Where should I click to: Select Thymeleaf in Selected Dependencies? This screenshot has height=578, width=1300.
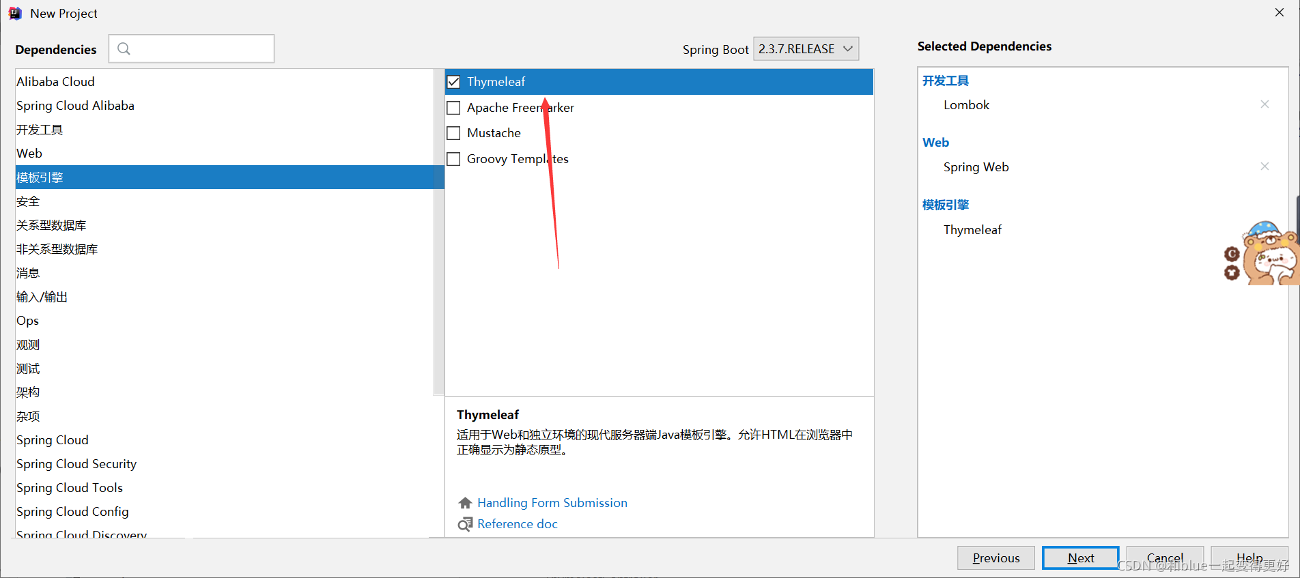pos(972,229)
